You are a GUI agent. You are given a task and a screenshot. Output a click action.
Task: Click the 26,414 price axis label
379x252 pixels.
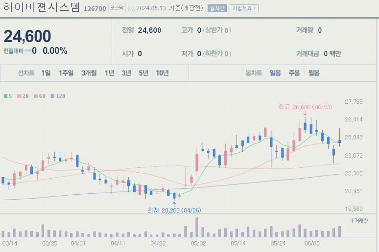point(354,119)
